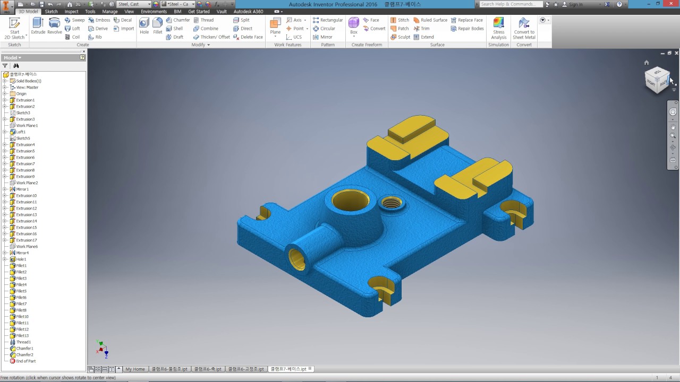The image size is (680, 382).
Task: Click the Ruled Surface tool
Action: pos(430,20)
